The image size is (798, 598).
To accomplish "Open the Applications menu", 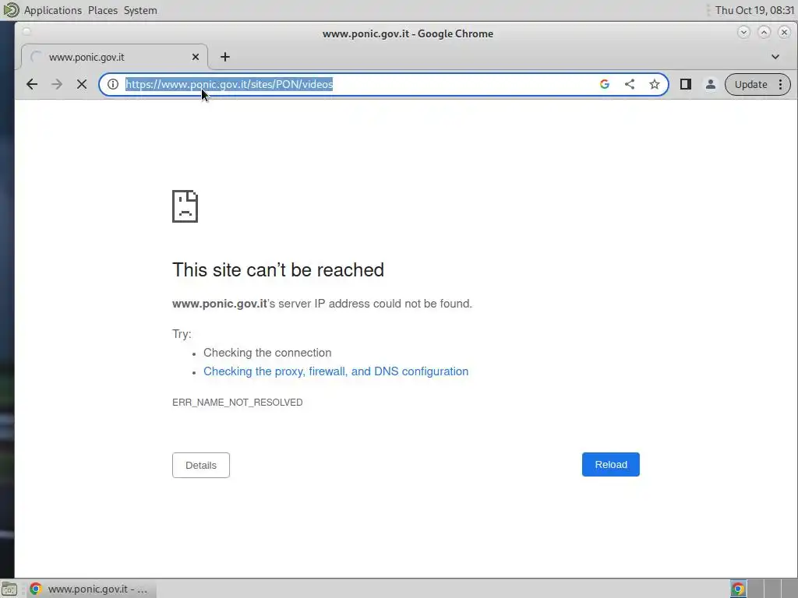I will tap(53, 10).
